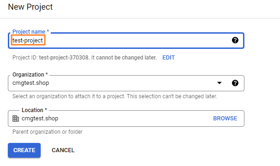
Task: Click the Organization field label
Action: click(30, 74)
